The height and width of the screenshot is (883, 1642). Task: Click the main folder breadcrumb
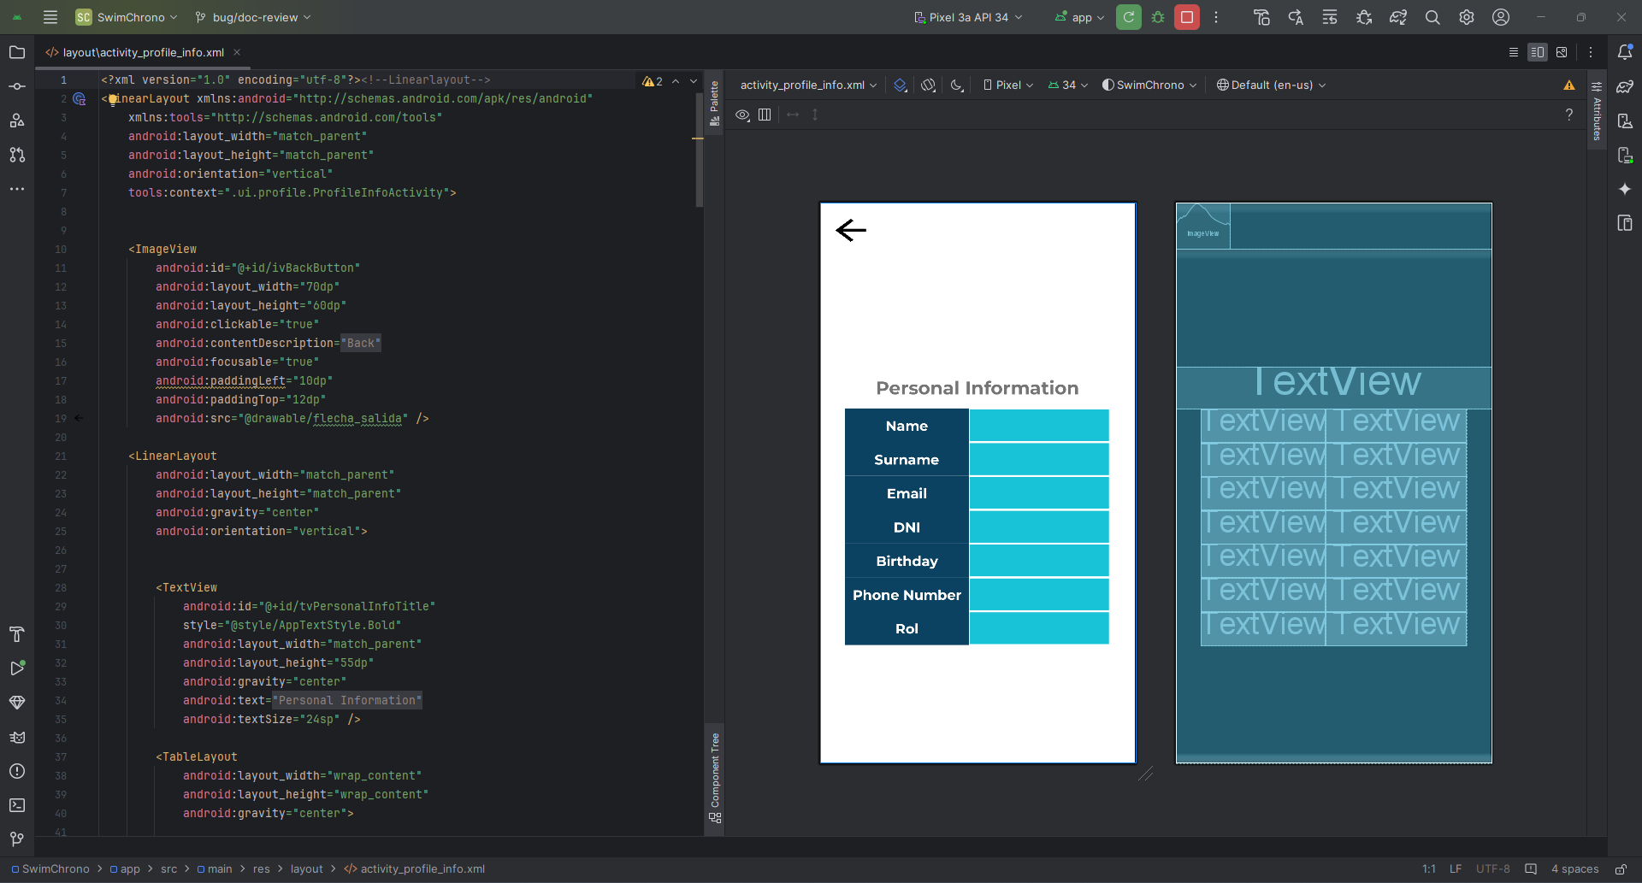pos(215,868)
